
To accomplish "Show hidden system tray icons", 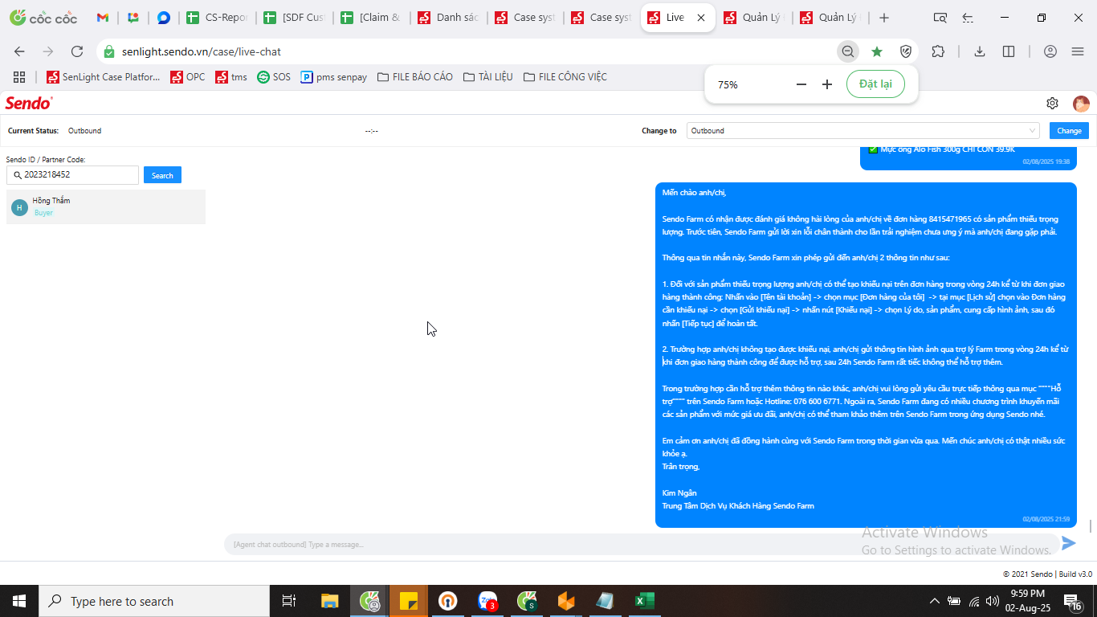I will (x=934, y=601).
